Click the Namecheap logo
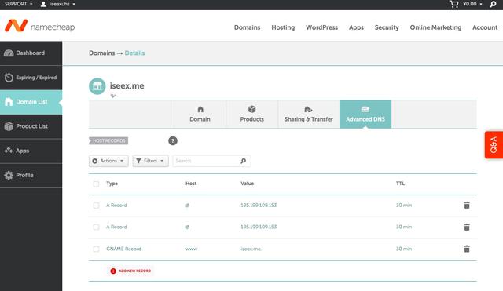The height and width of the screenshot is (291, 503). click(40, 26)
